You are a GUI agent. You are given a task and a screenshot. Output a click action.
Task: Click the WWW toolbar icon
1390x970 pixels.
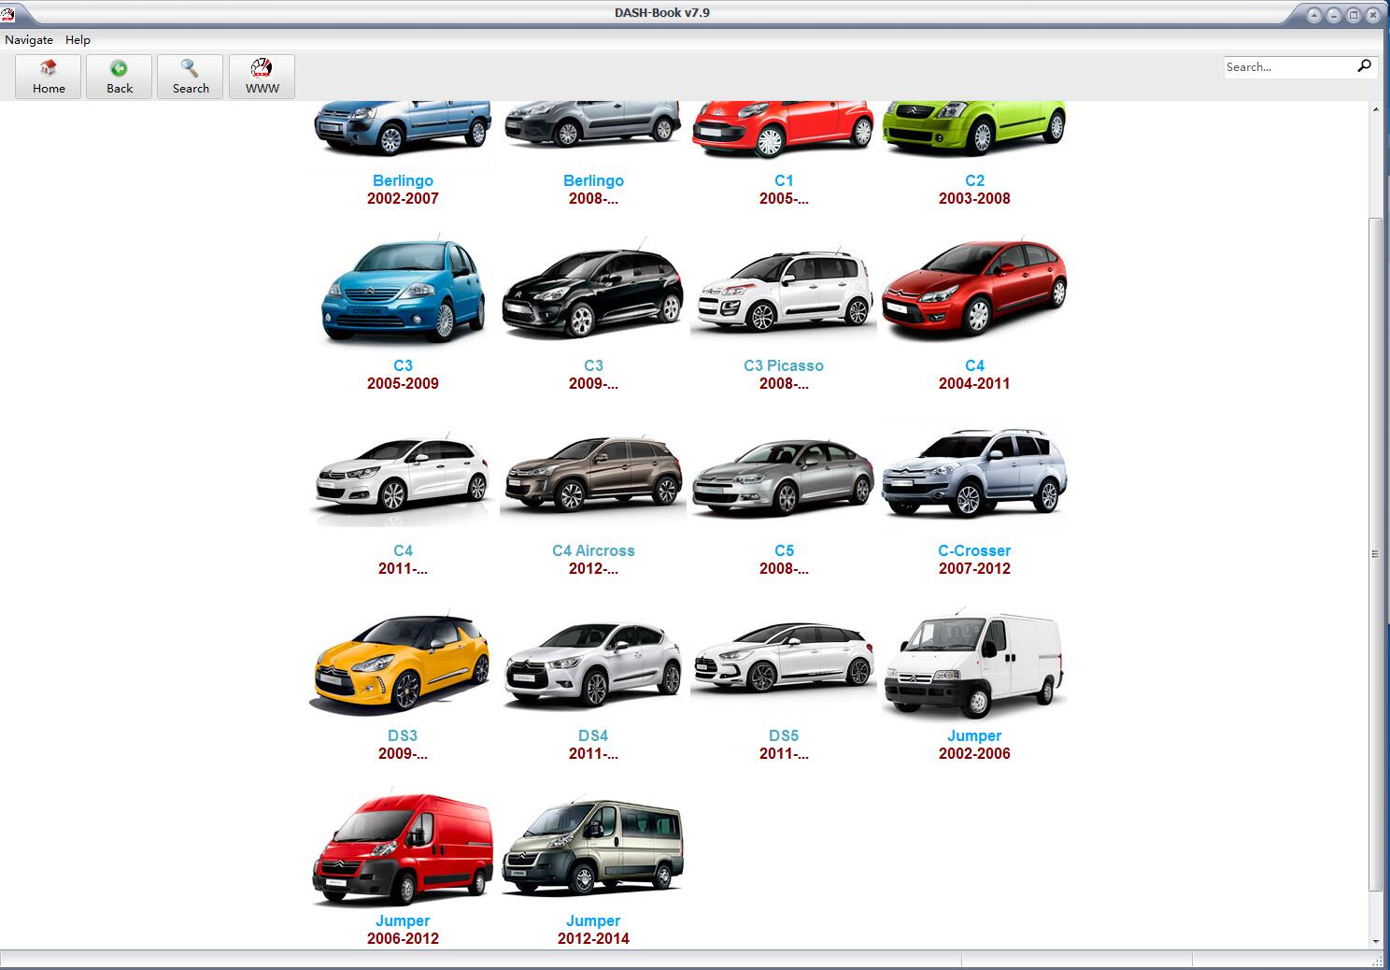point(261,76)
